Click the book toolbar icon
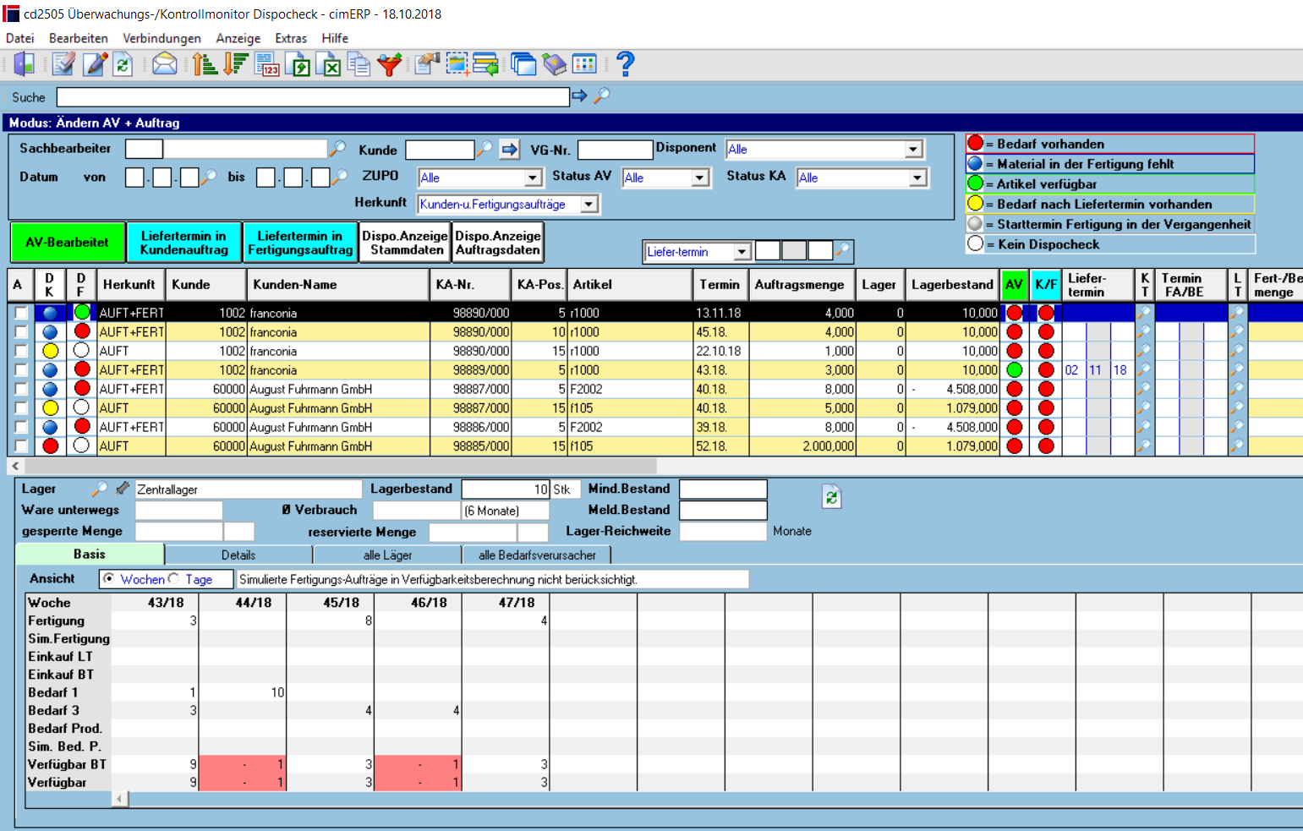1303x831 pixels. point(555,64)
